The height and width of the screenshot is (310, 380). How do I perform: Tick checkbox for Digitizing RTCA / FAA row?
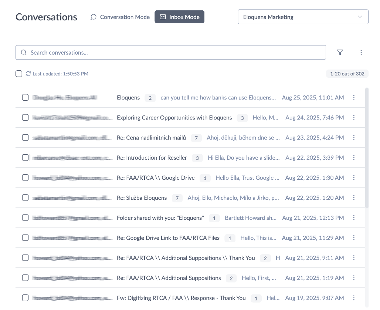pyautogui.click(x=25, y=298)
